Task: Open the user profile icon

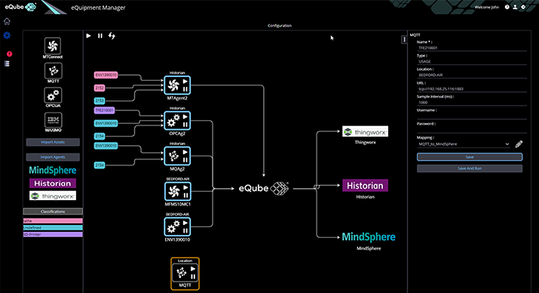Action: pyautogui.click(x=515, y=7)
